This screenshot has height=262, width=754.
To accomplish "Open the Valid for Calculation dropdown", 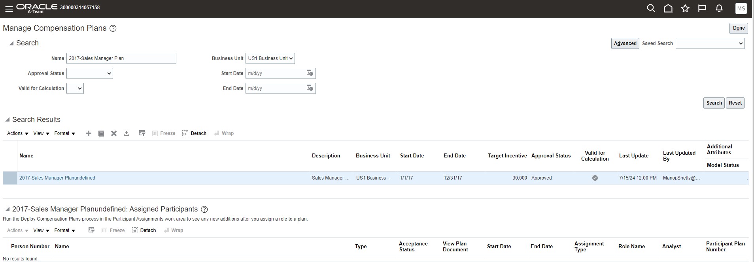I will (x=75, y=88).
